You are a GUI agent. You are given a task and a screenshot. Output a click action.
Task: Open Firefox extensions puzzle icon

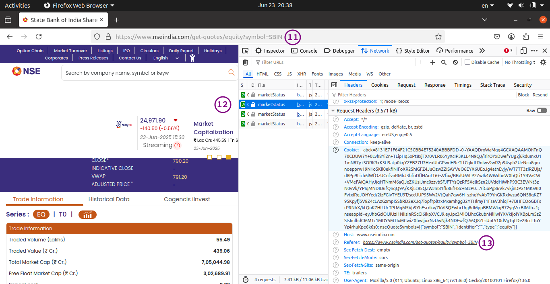coord(526,37)
